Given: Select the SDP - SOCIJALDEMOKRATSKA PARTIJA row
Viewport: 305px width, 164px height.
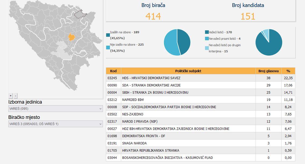Looking at the screenshot, I should coord(200,107).
